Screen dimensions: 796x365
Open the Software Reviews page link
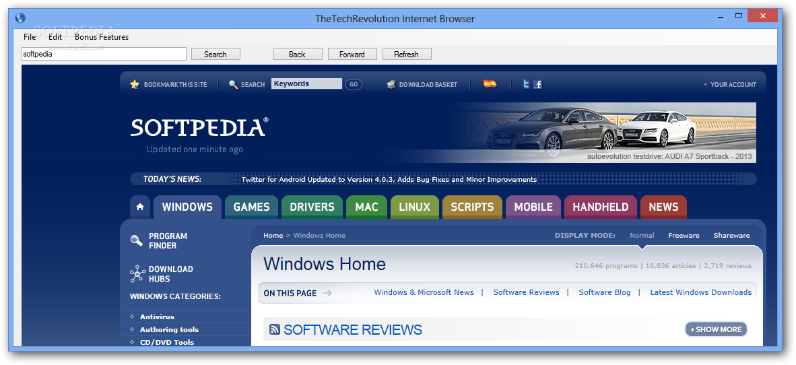pyautogui.click(x=527, y=292)
